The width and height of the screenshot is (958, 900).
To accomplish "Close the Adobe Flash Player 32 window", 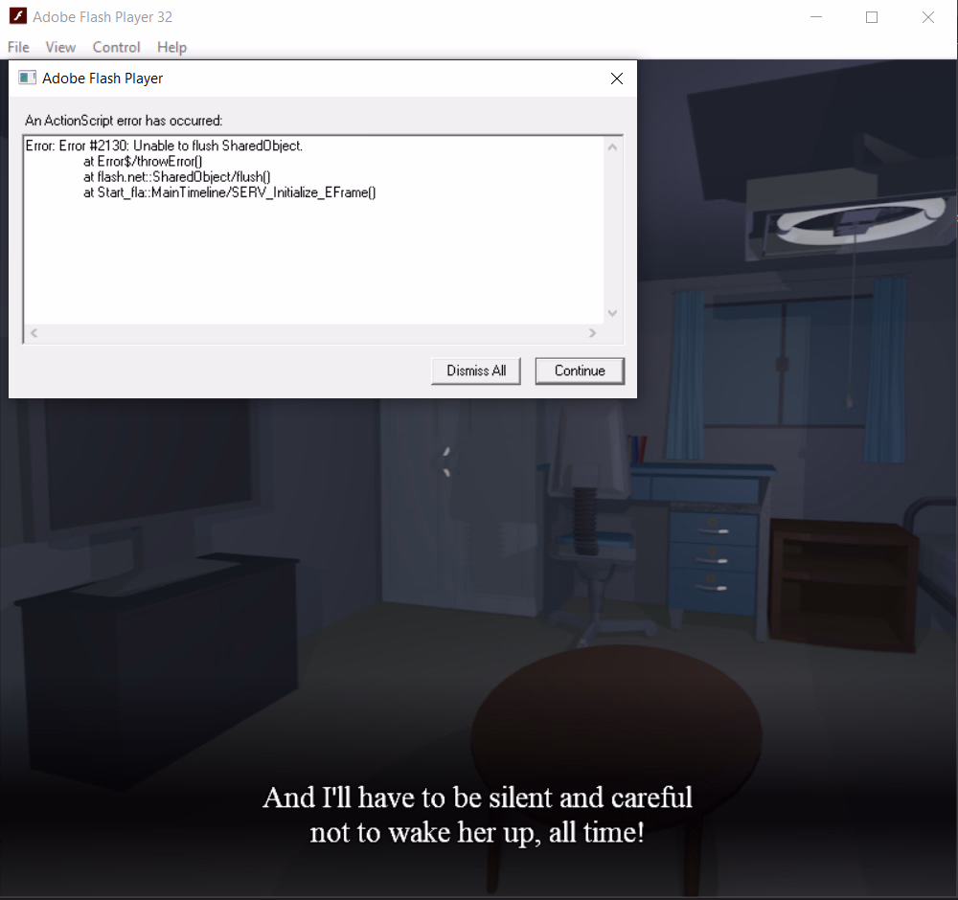I will pos(928,17).
